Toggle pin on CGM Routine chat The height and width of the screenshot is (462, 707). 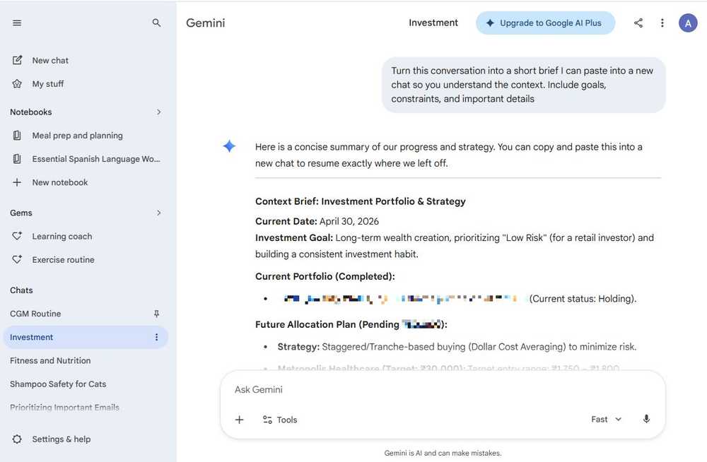pyautogui.click(x=156, y=314)
